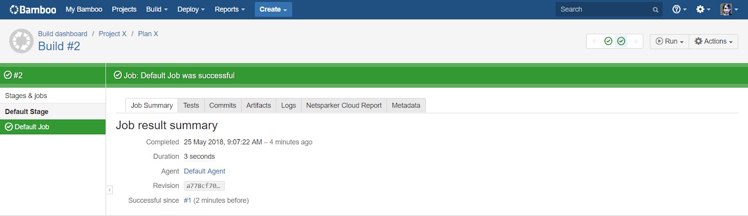Go to previous build arrow
The width and height of the screenshot is (748, 216).
coord(595,41)
